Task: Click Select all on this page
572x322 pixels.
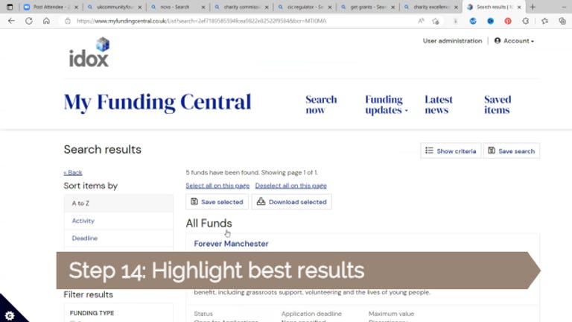Action: (217, 186)
